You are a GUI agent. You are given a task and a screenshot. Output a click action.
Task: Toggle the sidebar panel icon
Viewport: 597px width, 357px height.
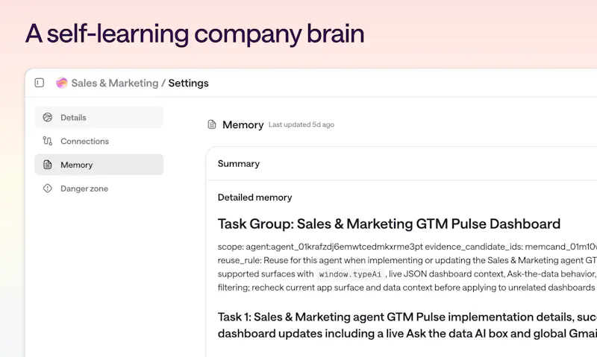pos(40,83)
